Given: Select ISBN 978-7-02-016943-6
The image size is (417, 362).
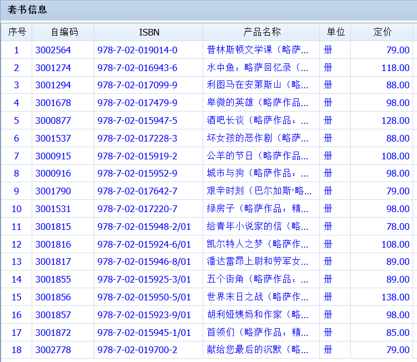Looking at the screenshot, I should coord(137,68).
